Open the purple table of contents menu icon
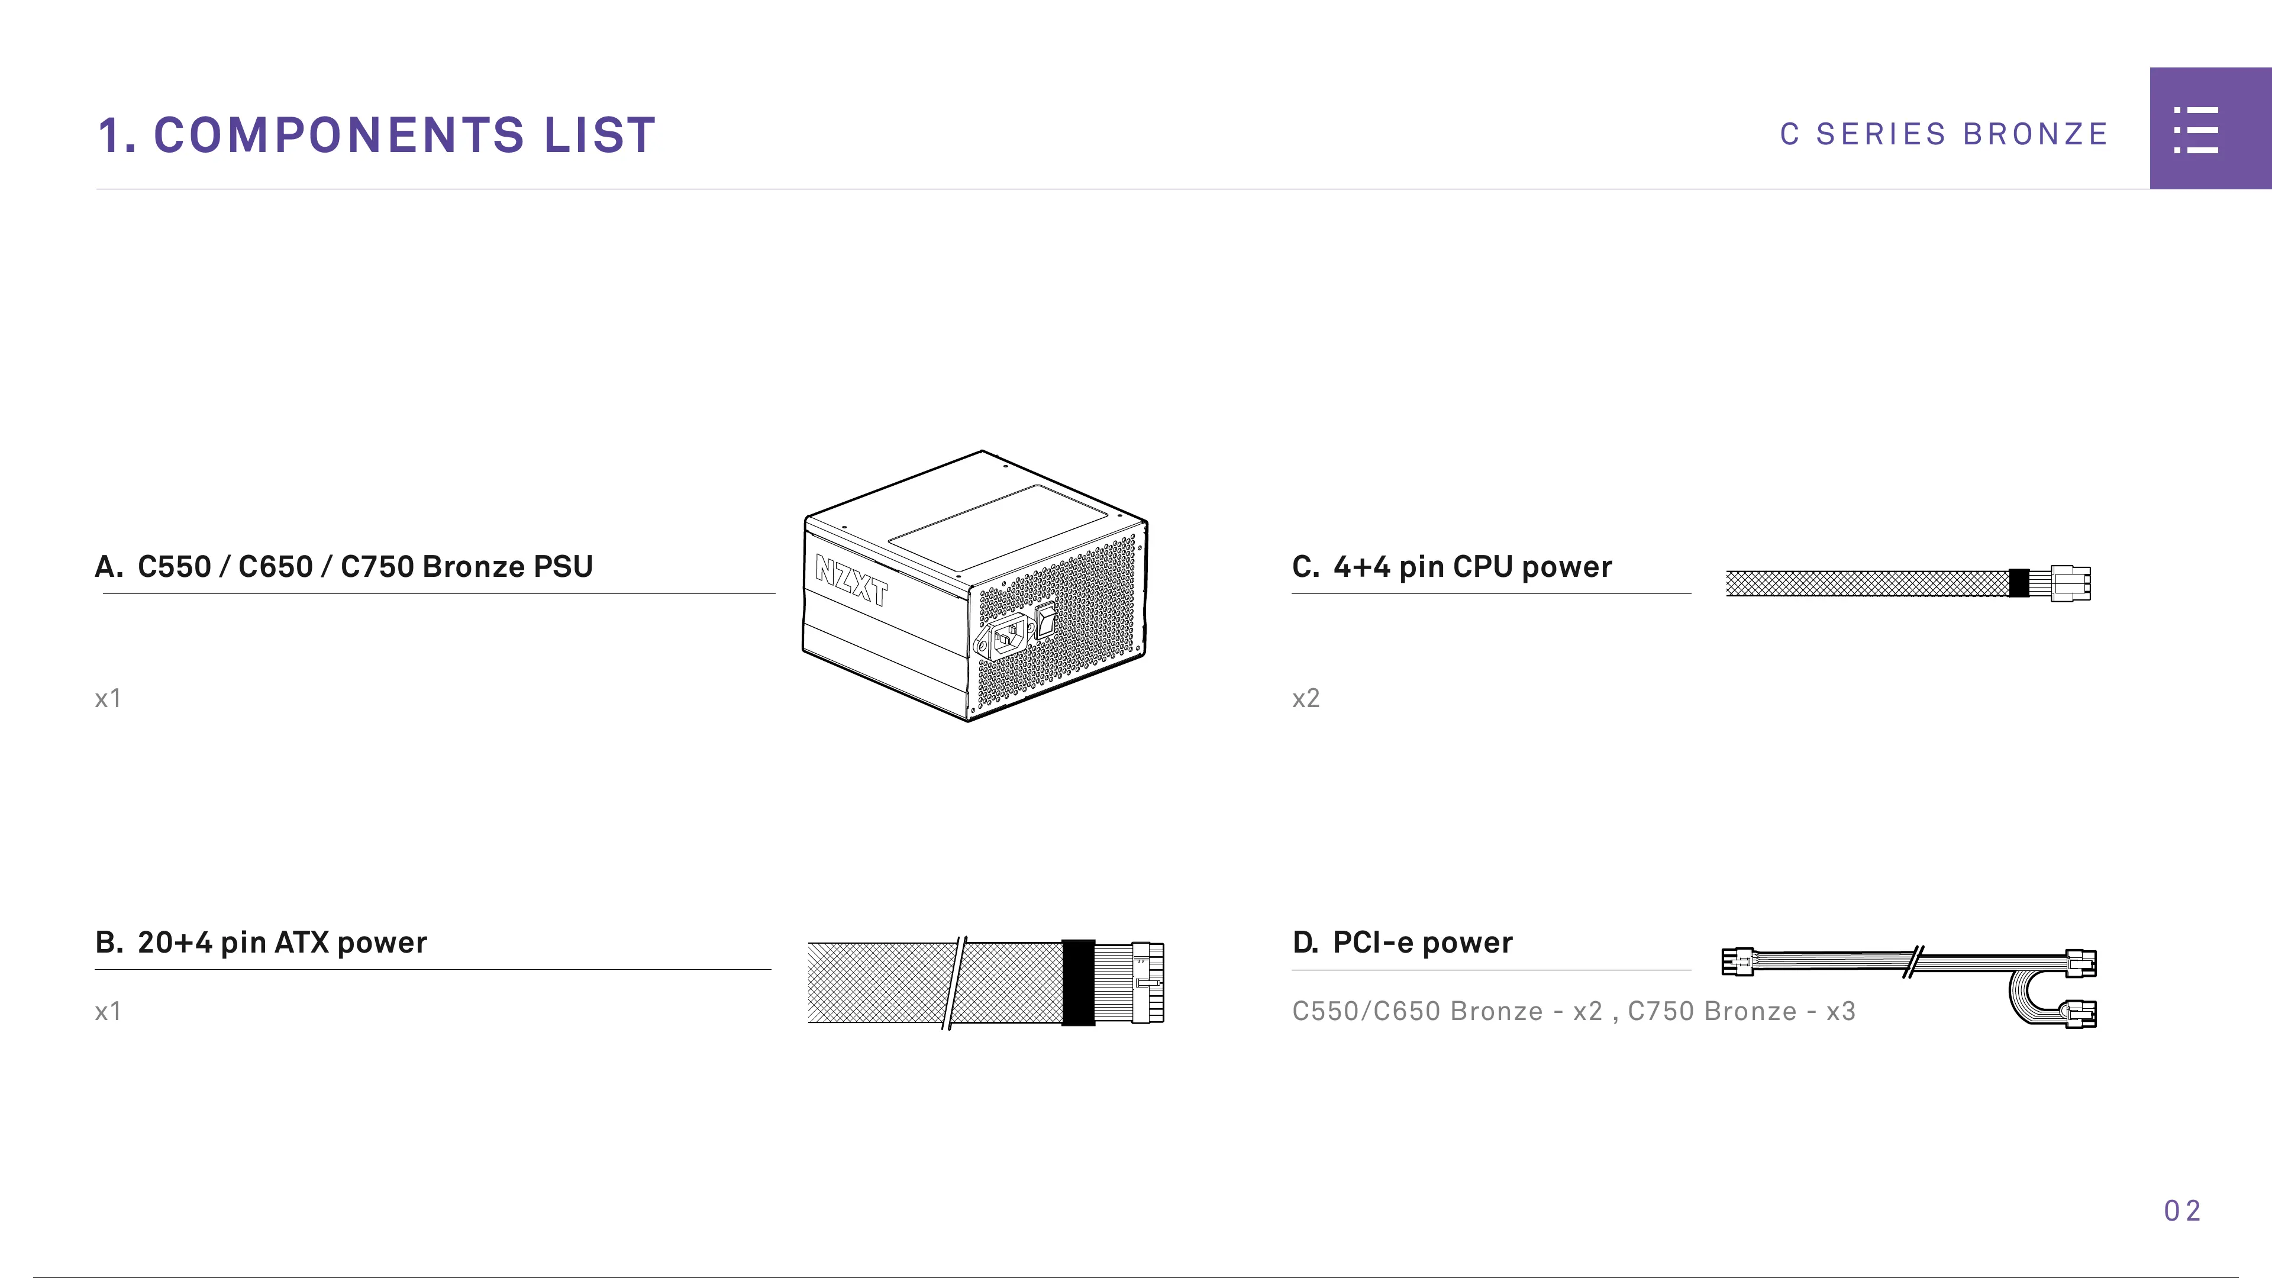Image resolution: width=2272 pixels, height=1278 pixels. coord(2210,128)
